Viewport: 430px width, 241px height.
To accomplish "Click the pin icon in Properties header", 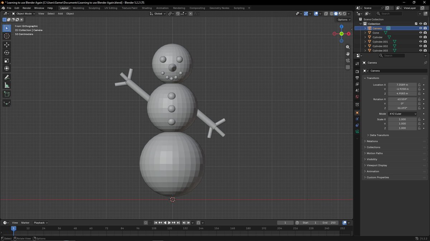I will (x=425, y=62).
